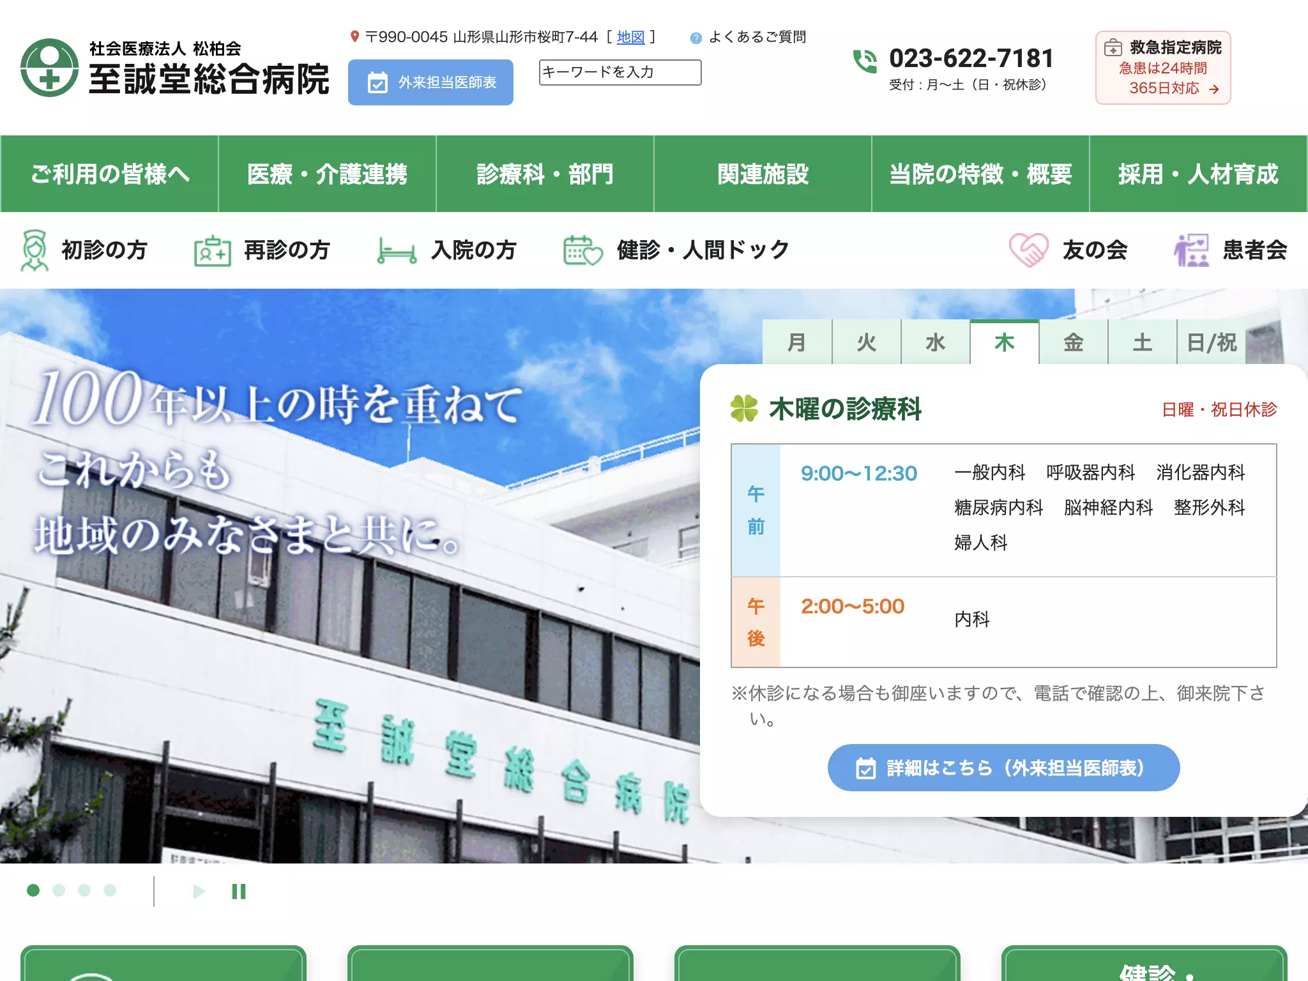Select the 日/祝 schedule tab
The image size is (1308, 981).
(x=1212, y=342)
